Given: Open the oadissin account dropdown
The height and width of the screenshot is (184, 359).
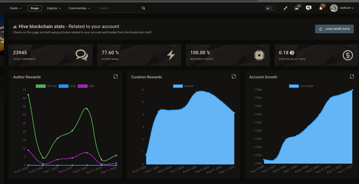Looking at the screenshot, I should [346, 8].
